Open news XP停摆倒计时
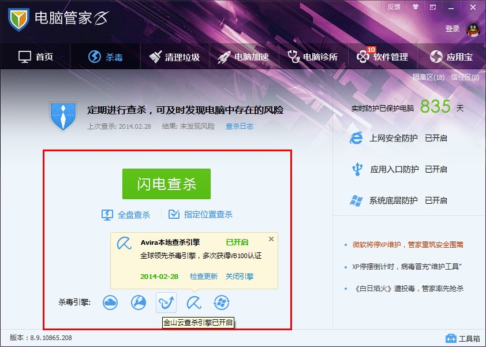 click(407, 267)
